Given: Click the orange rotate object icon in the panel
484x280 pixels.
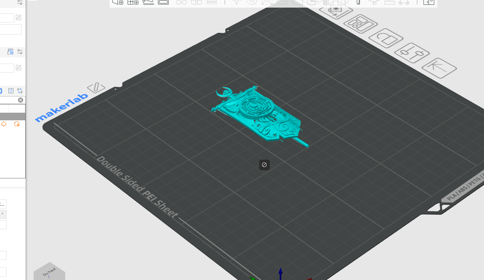Looking at the screenshot, I should (17, 124).
